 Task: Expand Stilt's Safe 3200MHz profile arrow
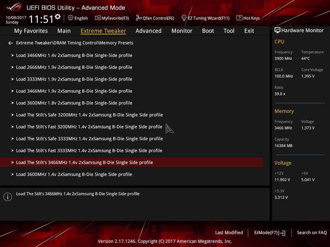tap(13, 115)
